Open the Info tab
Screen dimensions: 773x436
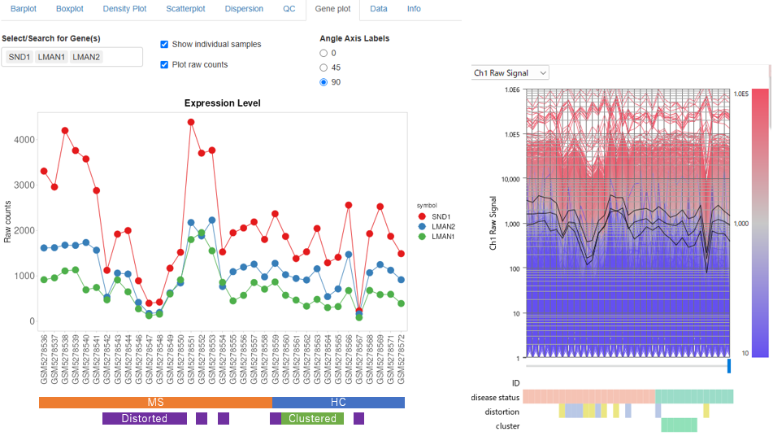[x=414, y=9]
